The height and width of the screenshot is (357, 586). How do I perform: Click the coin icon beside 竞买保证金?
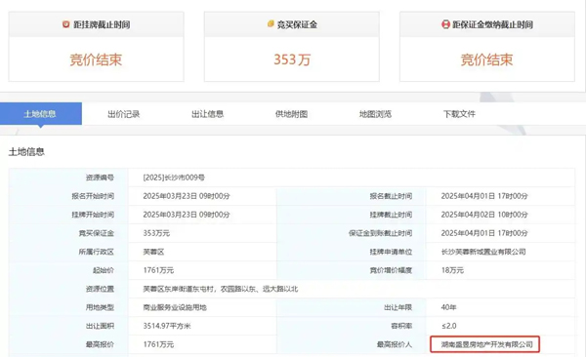[x=271, y=24]
